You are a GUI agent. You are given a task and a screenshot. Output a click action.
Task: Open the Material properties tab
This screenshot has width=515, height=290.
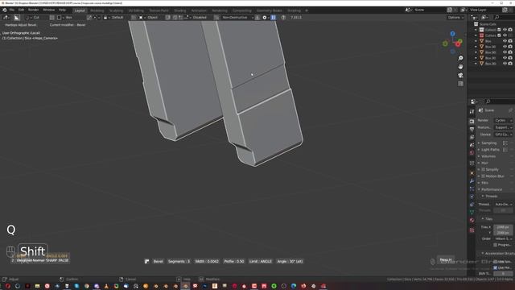point(472,220)
